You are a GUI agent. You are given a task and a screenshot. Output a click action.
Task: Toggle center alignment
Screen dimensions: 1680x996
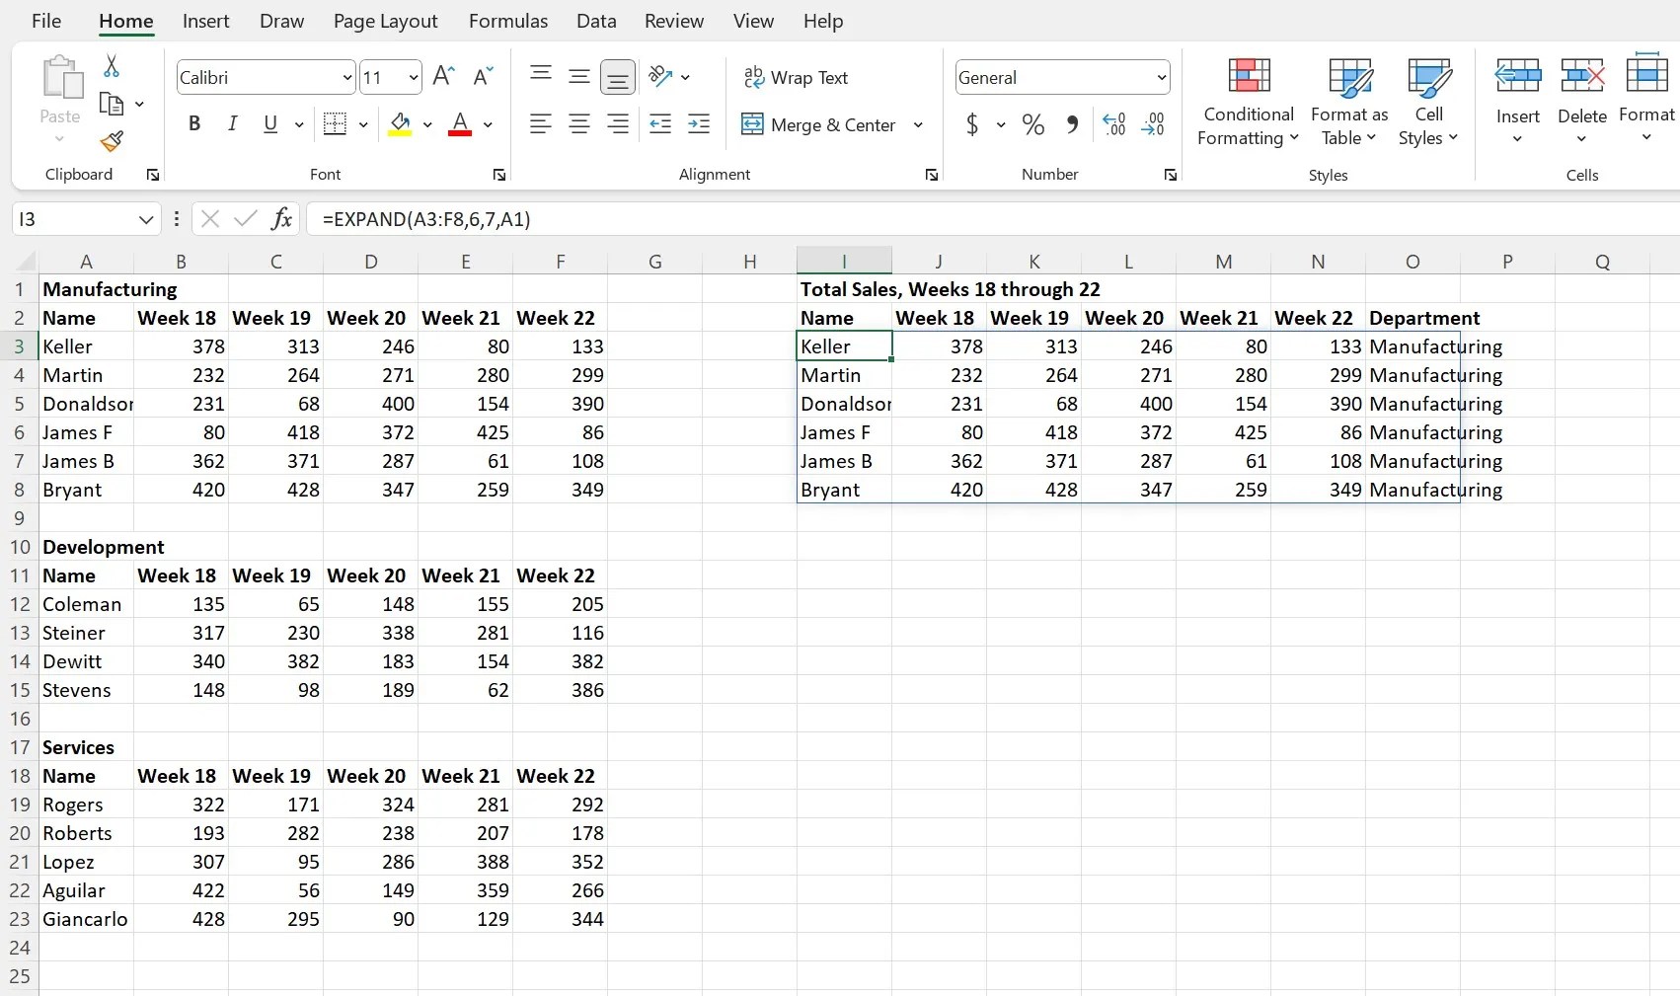point(578,124)
